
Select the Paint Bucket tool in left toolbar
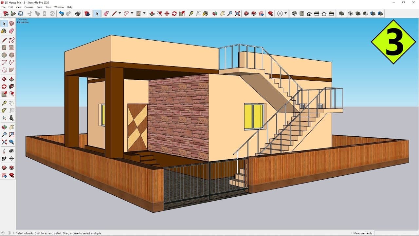(4, 31)
